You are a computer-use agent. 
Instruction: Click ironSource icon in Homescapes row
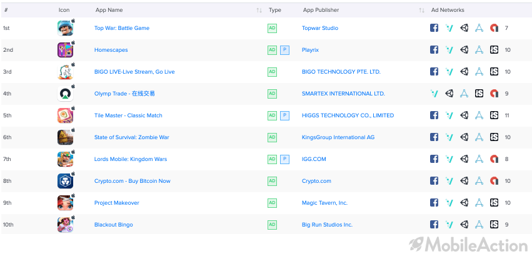point(494,50)
